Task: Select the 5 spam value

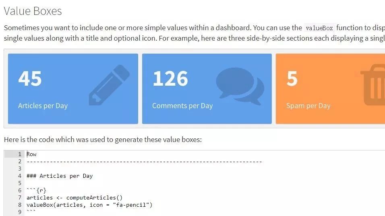Action: (x=292, y=79)
